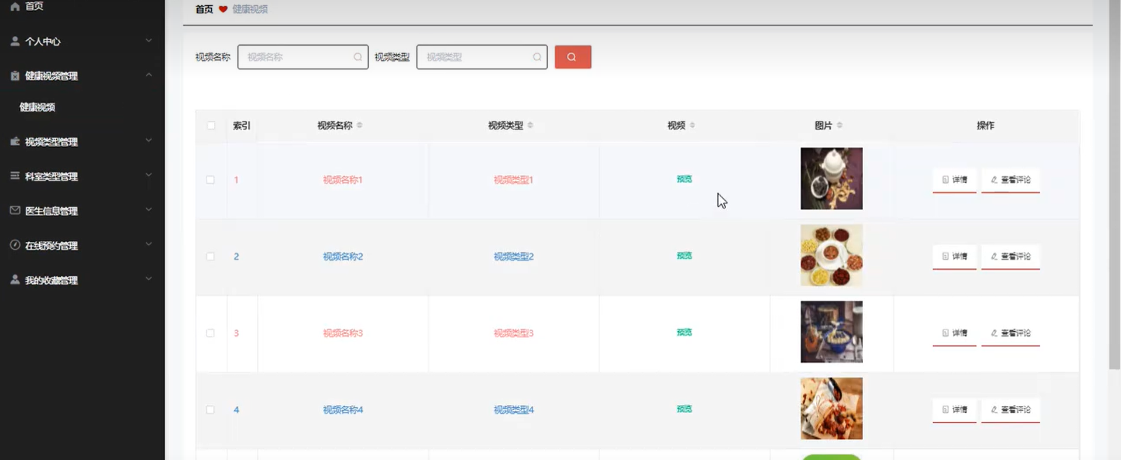This screenshot has width=1121, height=460.
Task: Click 查看评论 button for 视频名称1
Action: tap(1010, 180)
